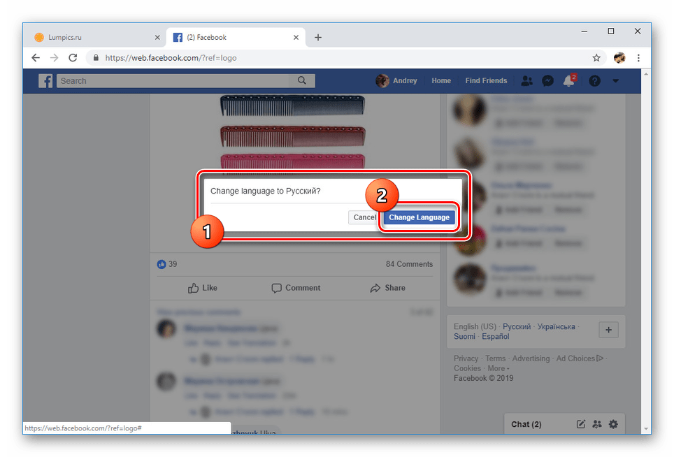Close the Facebook tab
This screenshot has height=457, width=674.
(296, 37)
